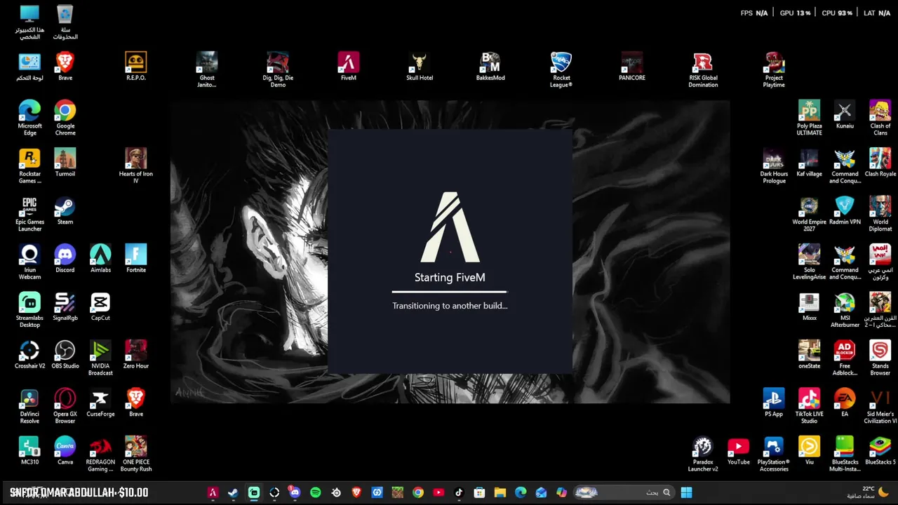Open the DaVinci Resolve shortcut
This screenshot has width=898, height=505.
click(29, 406)
